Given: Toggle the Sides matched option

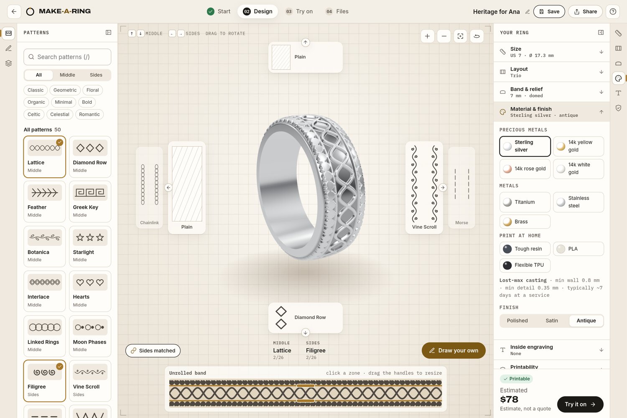Looking at the screenshot, I should tap(153, 351).
